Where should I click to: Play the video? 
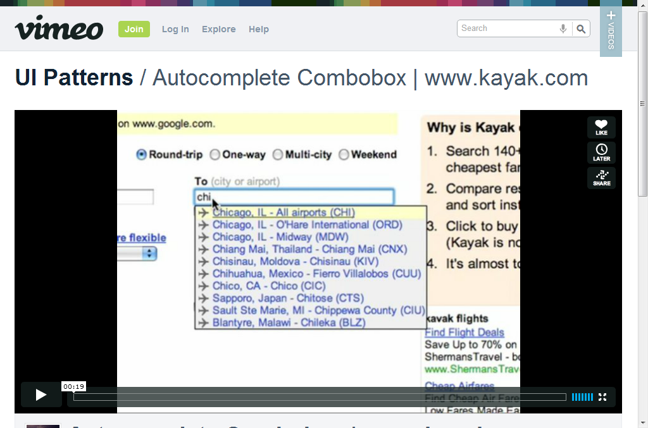41,395
